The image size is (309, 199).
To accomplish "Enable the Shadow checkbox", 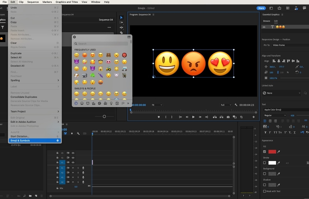I will pyautogui.click(x=265, y=185).
